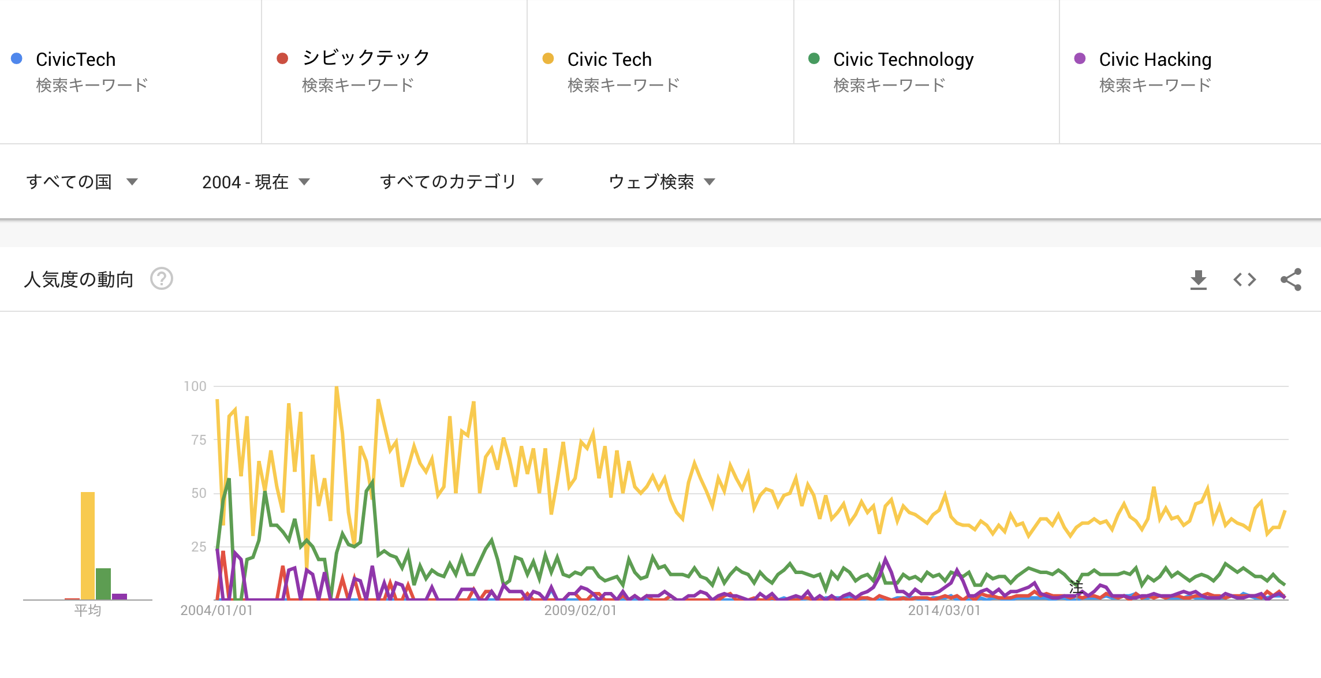
Task: Select the CivicTech search term
Action: click(x=76, y=59)
